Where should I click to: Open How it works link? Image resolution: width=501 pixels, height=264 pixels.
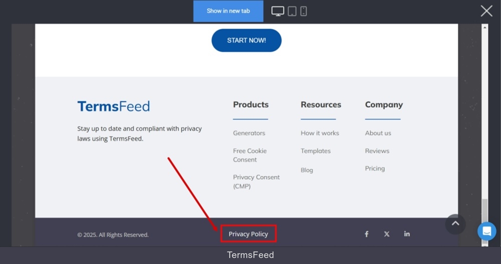click(x=320, y=133)
